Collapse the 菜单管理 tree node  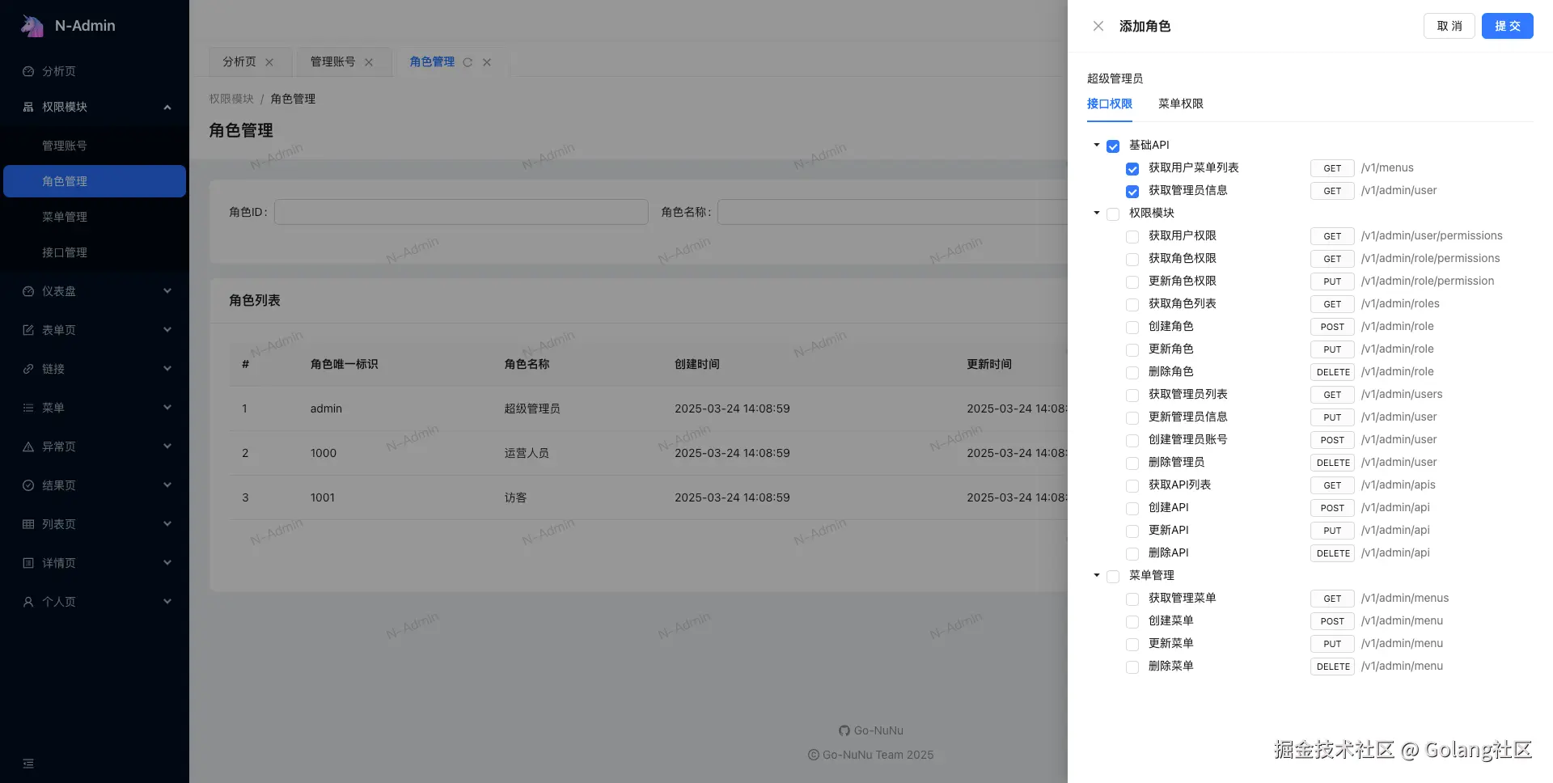[1097, 575]
